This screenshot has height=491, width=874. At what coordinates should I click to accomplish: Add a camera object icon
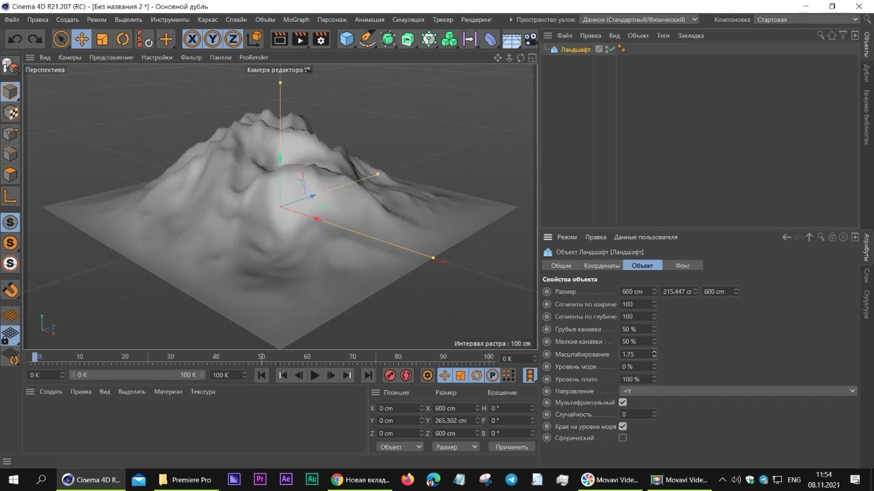tap(531, 40)
